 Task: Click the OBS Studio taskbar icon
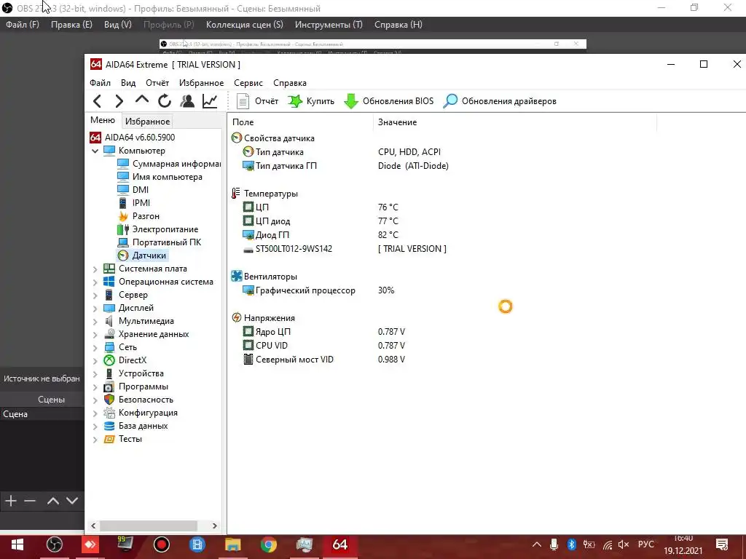54,544
